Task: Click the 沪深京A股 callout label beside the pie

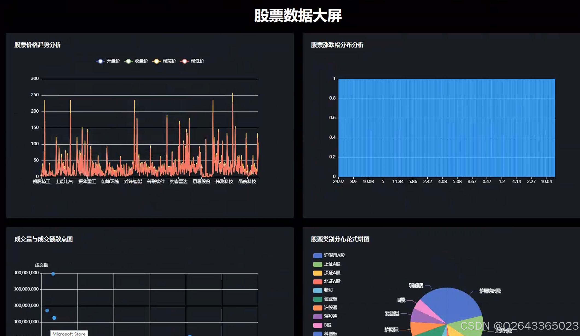Action: 490,291
